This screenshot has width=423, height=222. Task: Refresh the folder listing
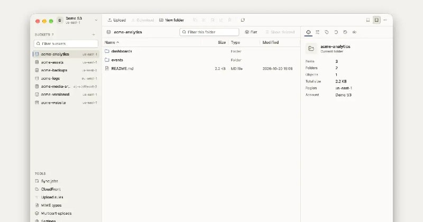click(243, 20)
